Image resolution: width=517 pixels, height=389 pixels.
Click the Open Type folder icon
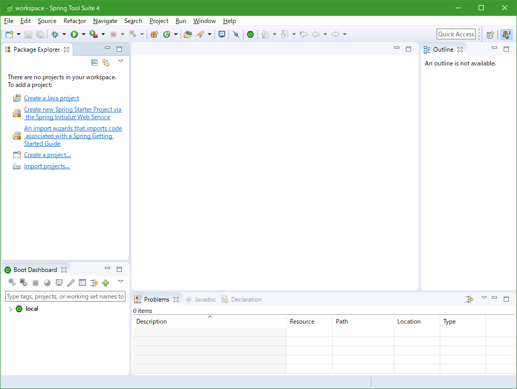[188, 34]
